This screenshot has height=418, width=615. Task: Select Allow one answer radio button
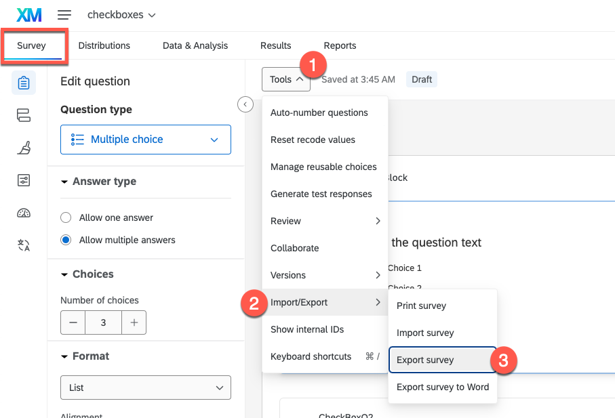66,217
